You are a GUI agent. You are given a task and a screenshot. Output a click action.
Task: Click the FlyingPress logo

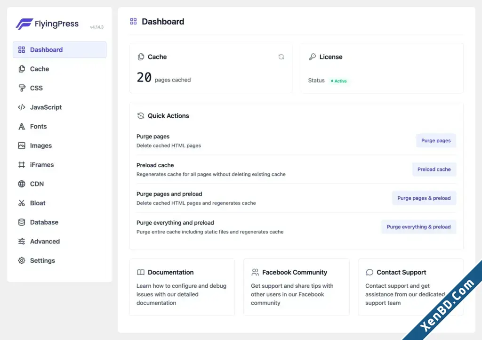[x=48, y=24]
